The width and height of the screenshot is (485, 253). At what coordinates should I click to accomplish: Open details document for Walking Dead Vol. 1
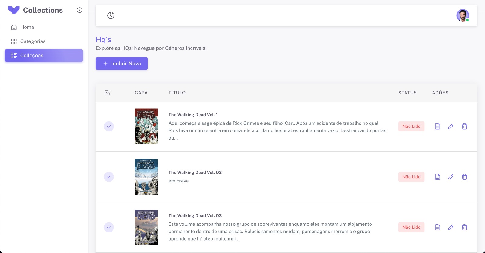pos(437,126)
